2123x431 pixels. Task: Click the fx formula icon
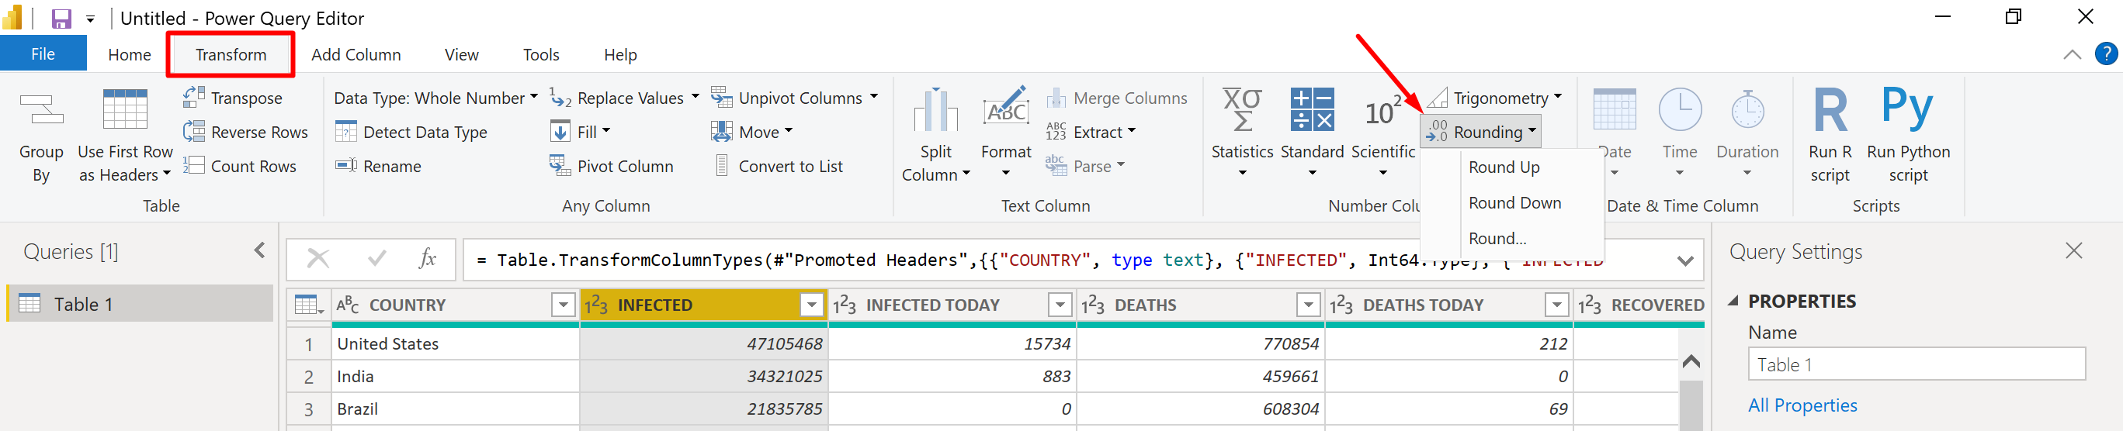tap(427, 259)
